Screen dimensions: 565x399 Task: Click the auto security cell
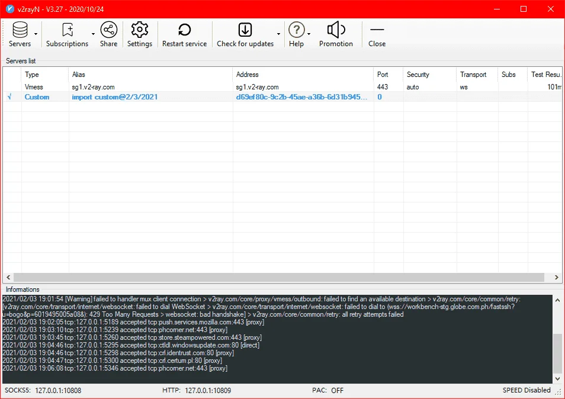click(x=413, y=87)
